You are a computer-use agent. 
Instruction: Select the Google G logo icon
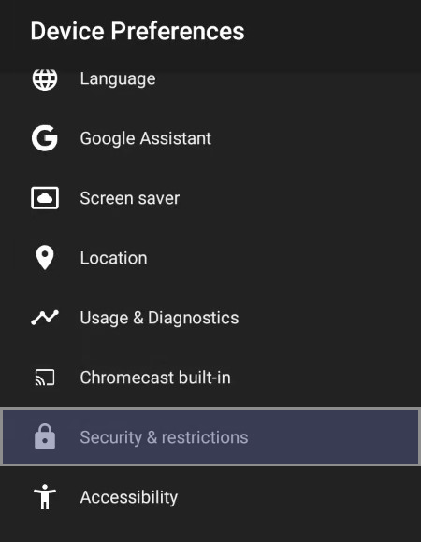click(45, 138)
